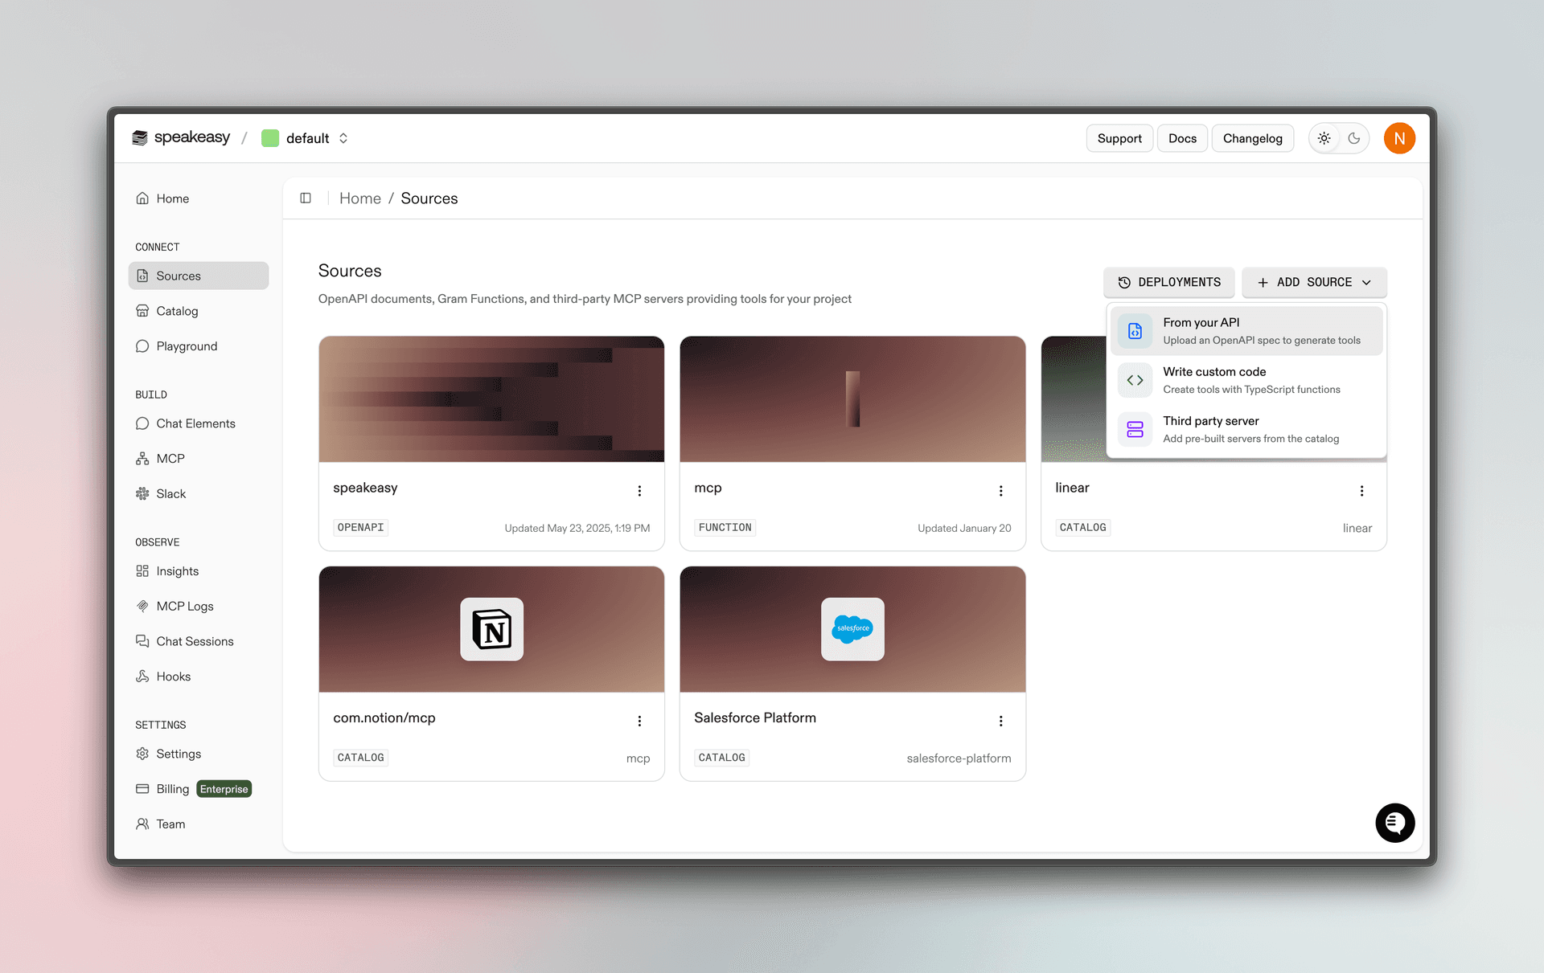The height and width of the screenshot is (973, 1544).
Task: Switch to dark mode
Action: [1353, 137]
